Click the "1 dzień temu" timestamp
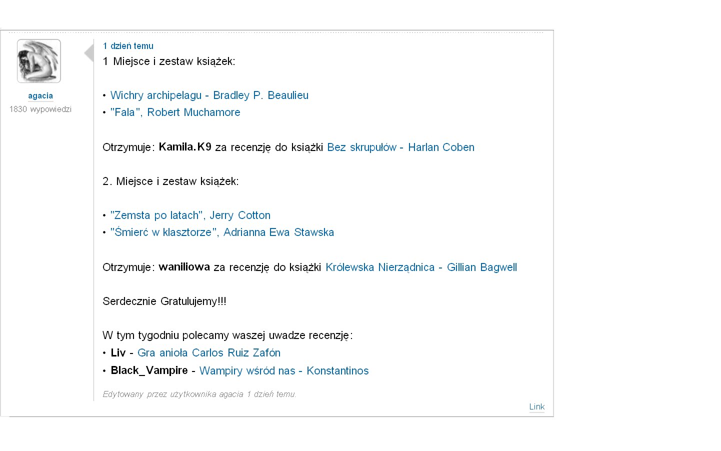Screen dimensions: 721x451 click(x=128, y=46)
